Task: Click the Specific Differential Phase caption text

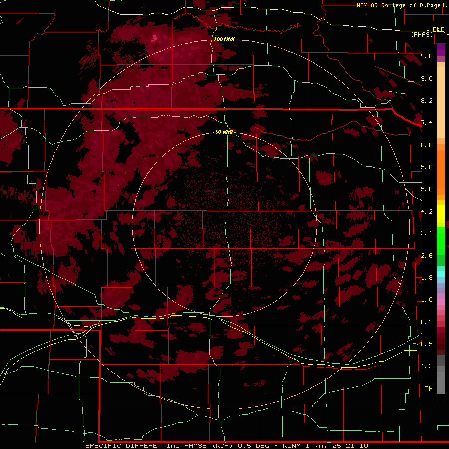Action: coord(226,446)
